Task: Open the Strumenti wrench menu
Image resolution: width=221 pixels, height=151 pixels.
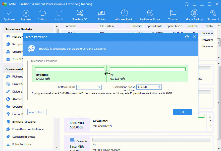Action: 213,13
